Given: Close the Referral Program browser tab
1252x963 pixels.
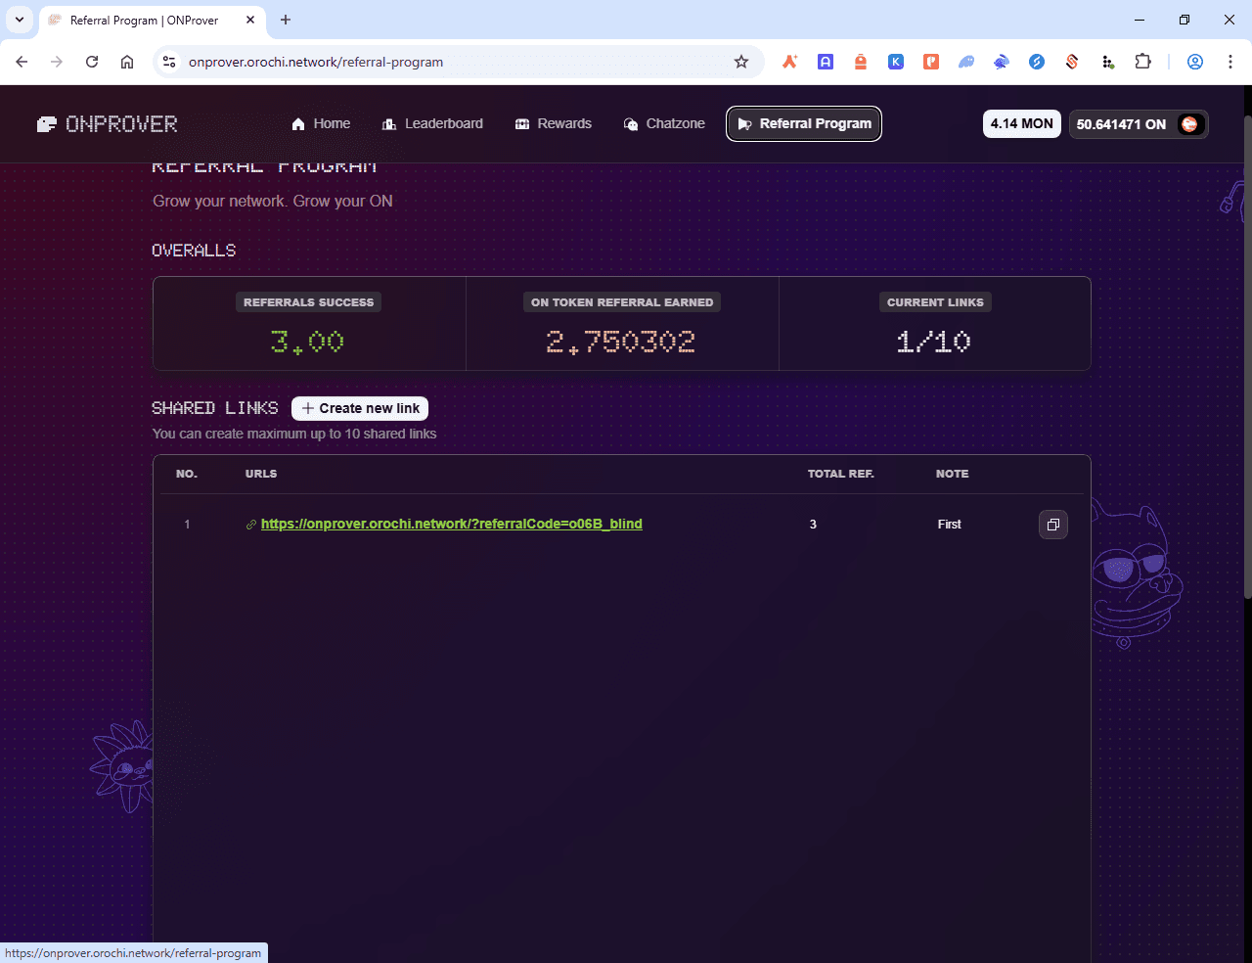Looking at the screenshot, I should [250, 20].
